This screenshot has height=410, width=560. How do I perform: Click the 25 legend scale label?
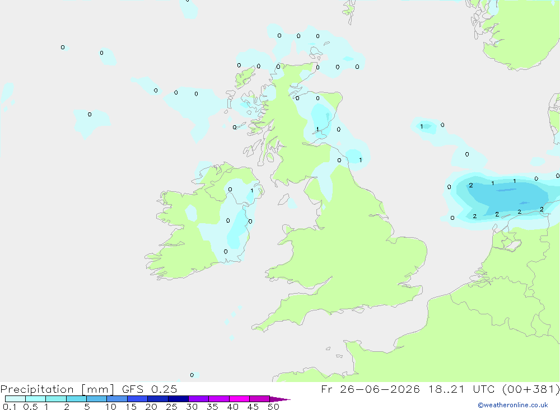click(172, 407)
